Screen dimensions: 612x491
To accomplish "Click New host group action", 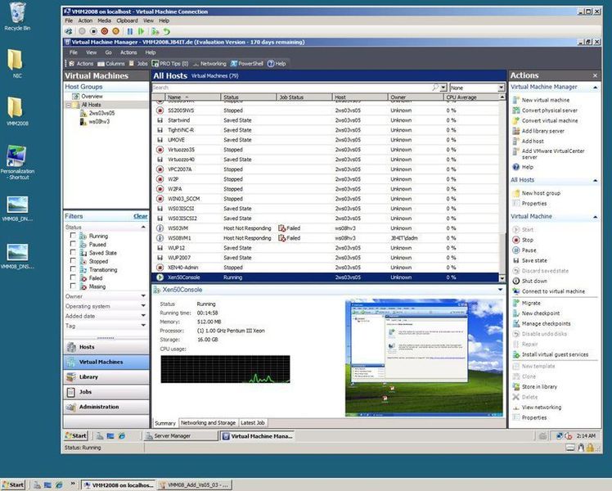I will [536, 193].
